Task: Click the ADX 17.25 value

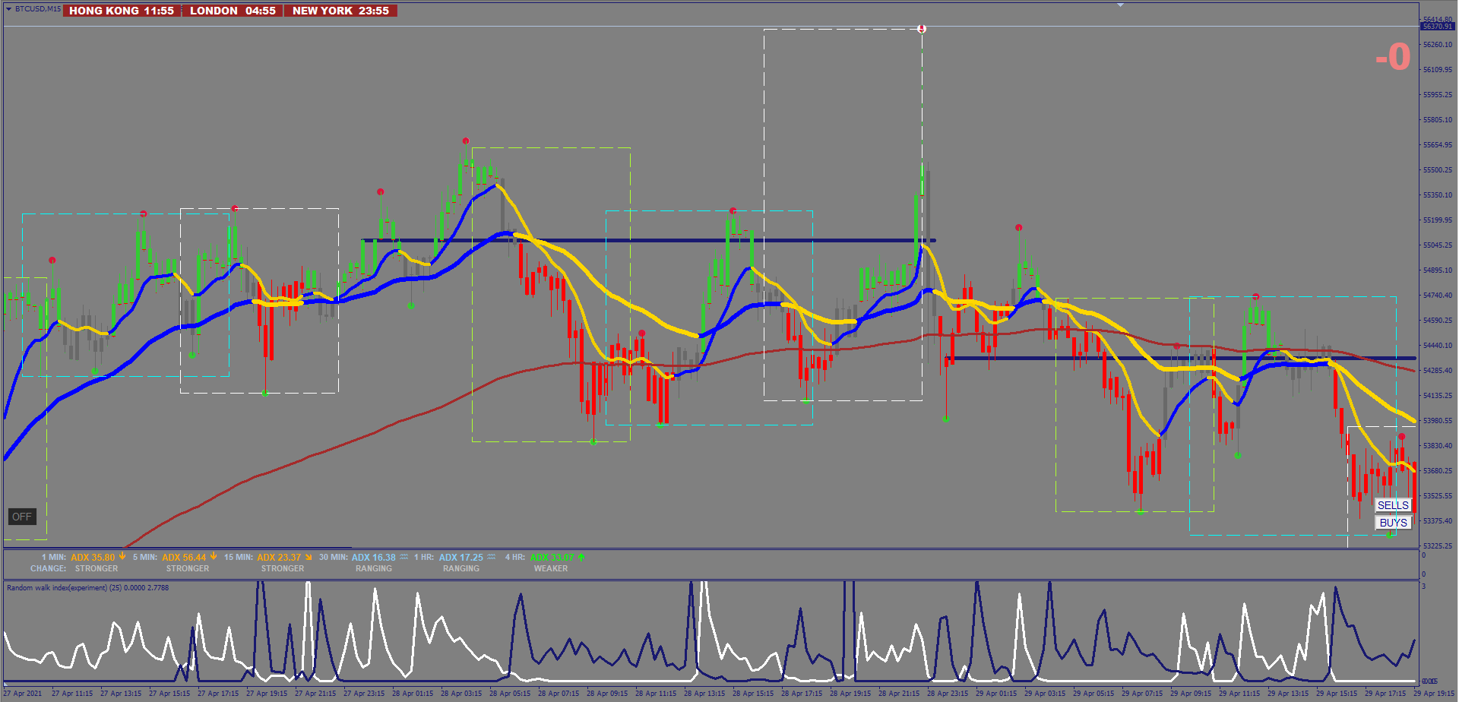Action: [461, 558]
